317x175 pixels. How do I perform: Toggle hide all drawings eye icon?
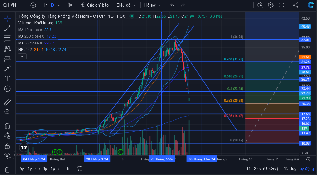pos(7,155)
